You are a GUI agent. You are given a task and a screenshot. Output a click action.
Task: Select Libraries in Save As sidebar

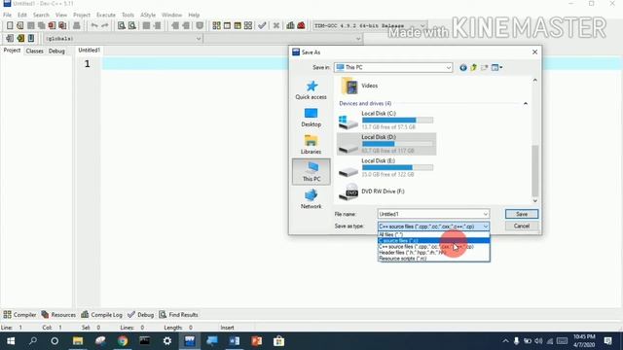pyautogui.click(x=311, y=145)
